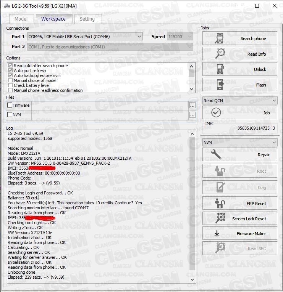Click the Log vertical scrollbar thumb

click(x=192, y=204)
